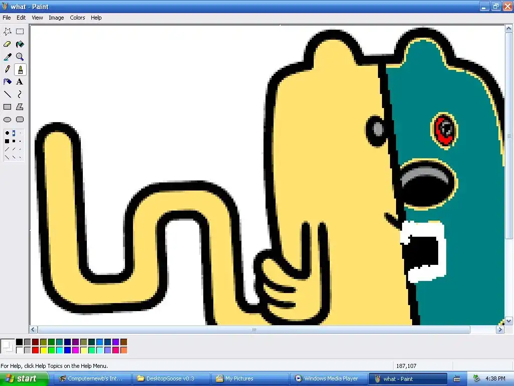The image size is (514, 386).
Task: Choose the Rectangle shape tool
Action: coord(7,107)
